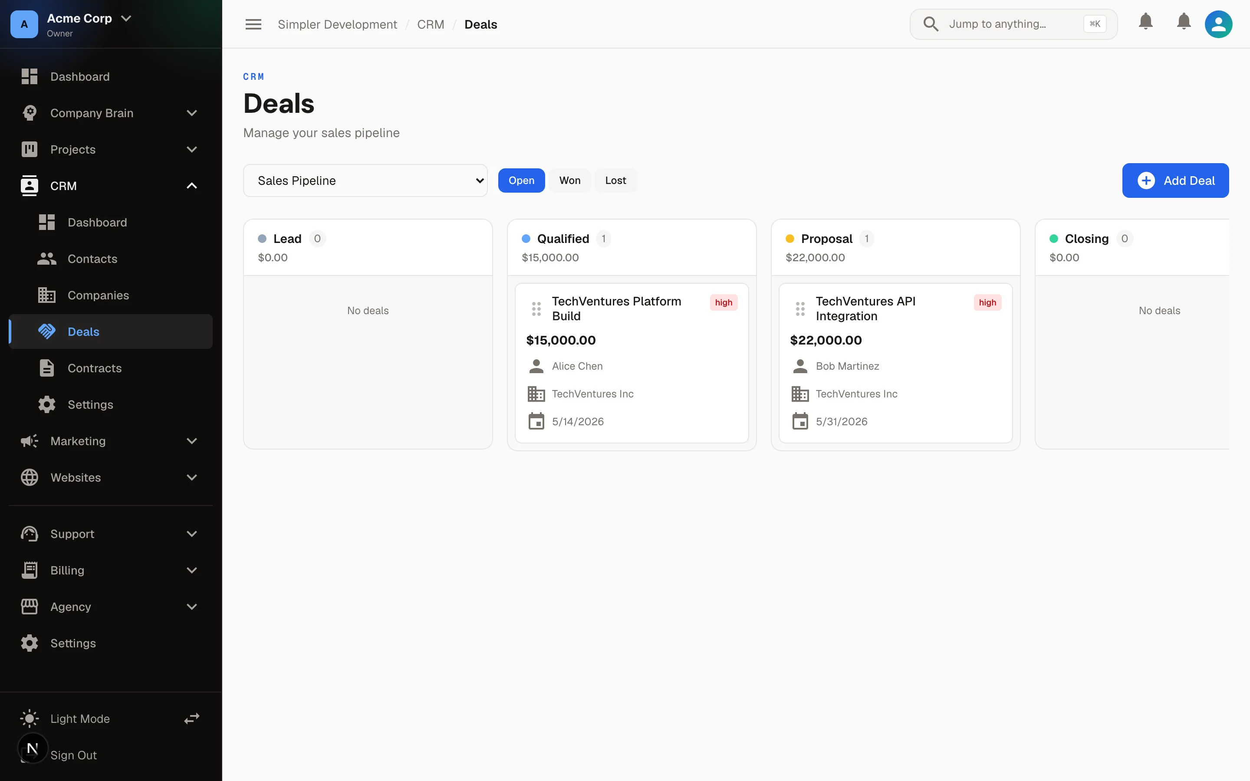The height and width of the screenshot is (781, 1250).
Task: Click the CRM contact-card icon
Action: coord(30,186)
